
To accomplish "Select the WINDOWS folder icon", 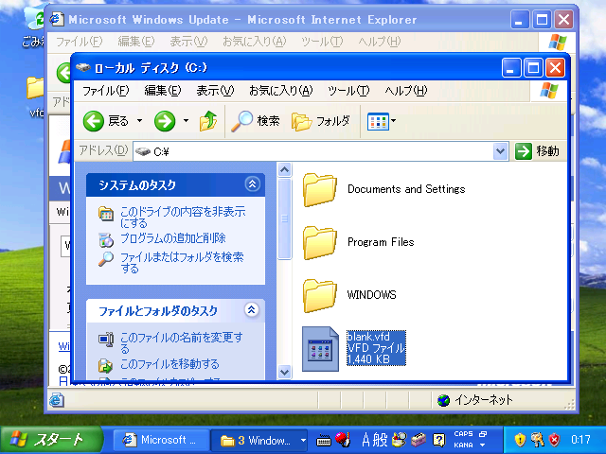I will pyautogui.click(x=320, y=295).
